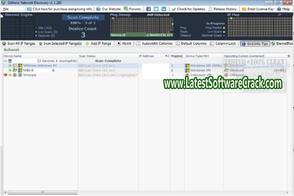Toggle the Timeout checkbox in Ping Sweep
The height and width of the screenshot is (196, 294).
[177, 36]
